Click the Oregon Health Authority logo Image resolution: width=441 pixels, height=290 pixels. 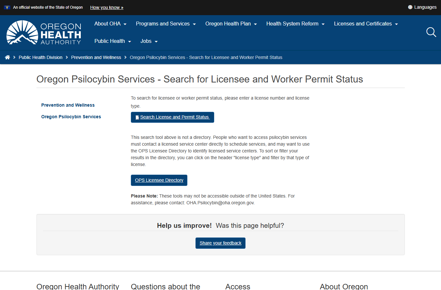pyautogui.click(x=44, y=33)
